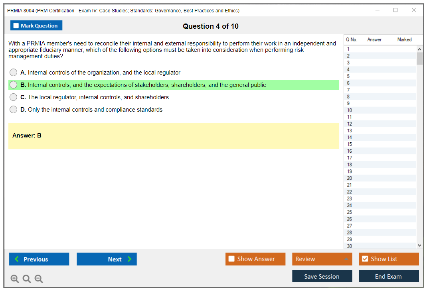Image resolution: width=429 pixels, height=293 pixels.
Task: Select option C radio button
Action: coord(14,97)
